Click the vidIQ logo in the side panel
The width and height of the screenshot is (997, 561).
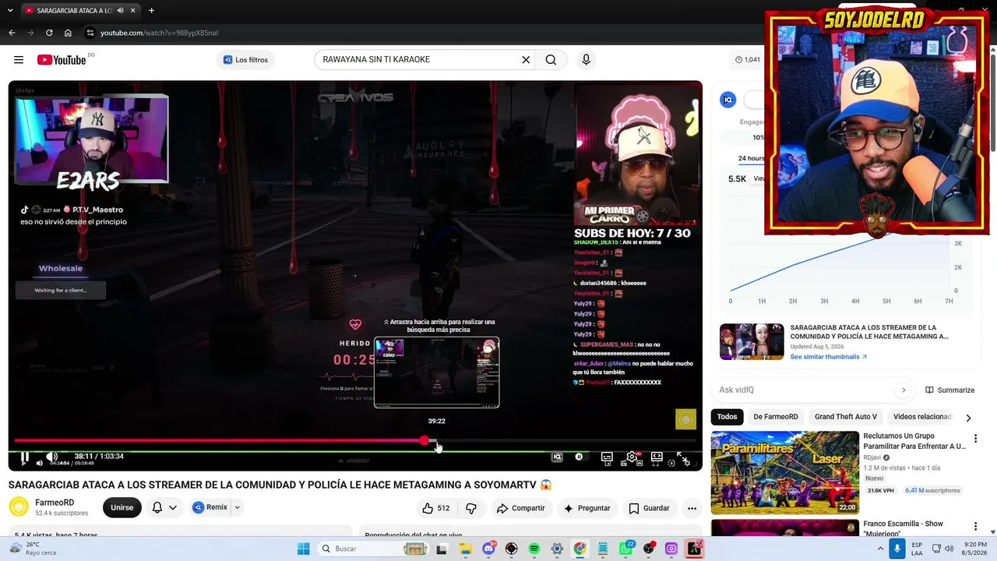[728, 100]
